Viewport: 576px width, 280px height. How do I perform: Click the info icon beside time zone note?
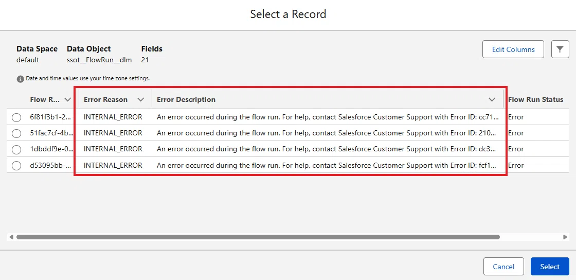pos(20,79)
